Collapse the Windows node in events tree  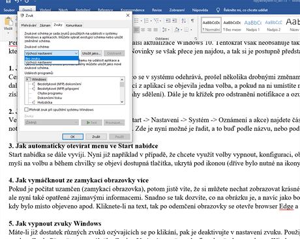pyautogui.click(x=28, y=79)
